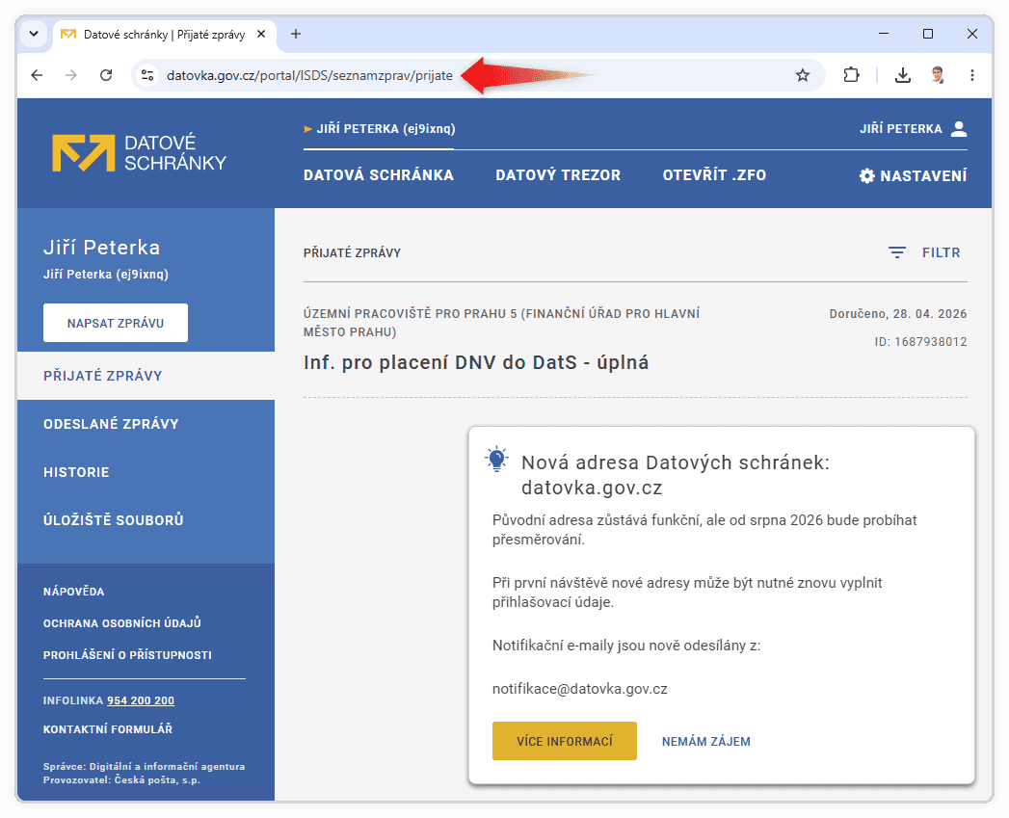The width and height of the screenshot is (1009, 818).
Task: Open PROHLÁŠENÍ O PŘÍSTUPNOSTI link
Action: tap(127, 655)
